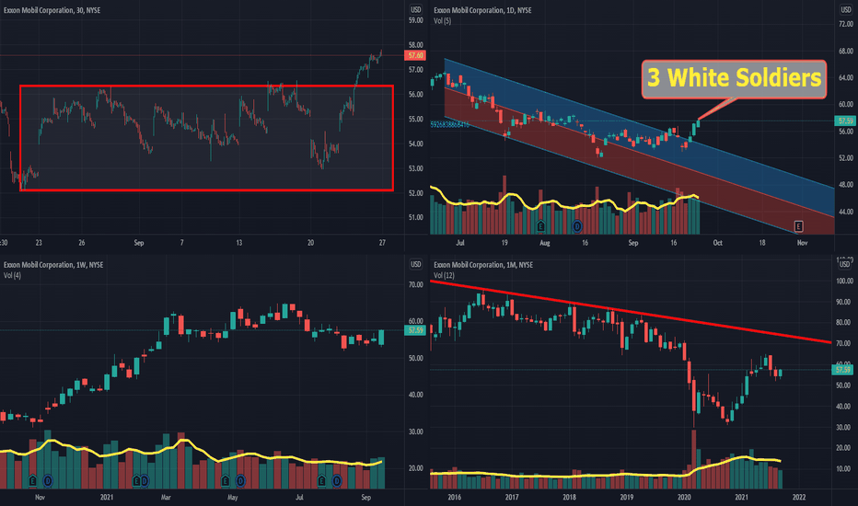Click the earnings E marker before Mar on weekly chart

[136, 481]
